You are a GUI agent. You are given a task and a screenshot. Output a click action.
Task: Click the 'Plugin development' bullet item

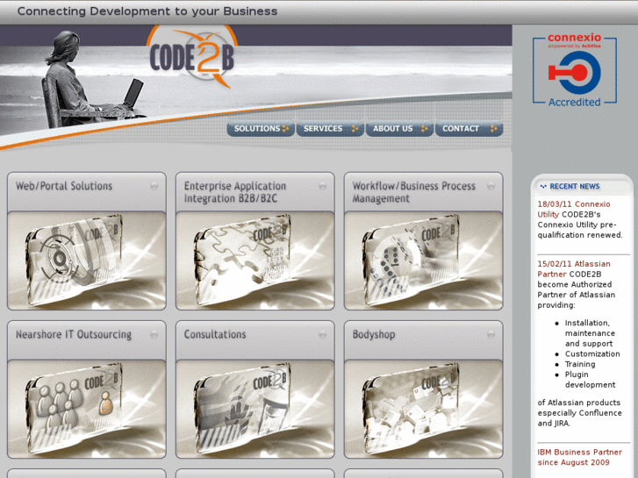[x=590, y=380]
